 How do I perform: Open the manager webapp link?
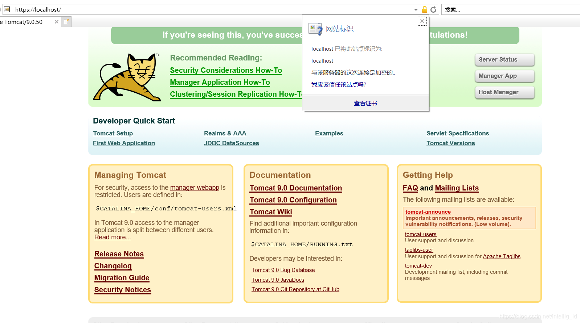(x=195, y=188)
